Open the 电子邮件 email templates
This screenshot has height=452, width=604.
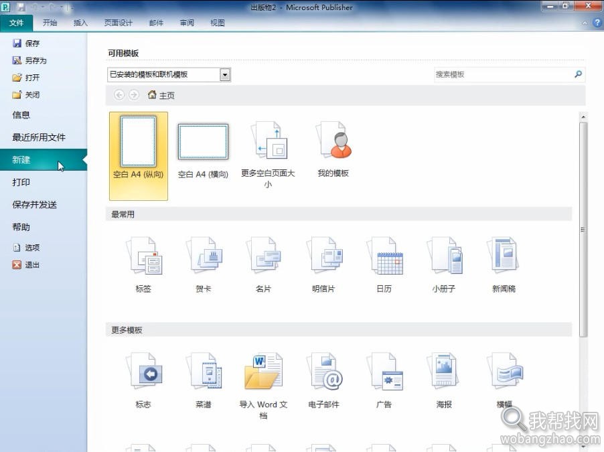(324, 371)
